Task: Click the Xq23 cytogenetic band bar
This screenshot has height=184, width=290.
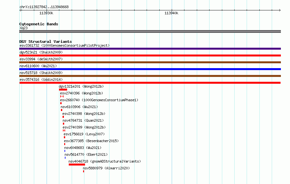Action: tap(150, 31)
